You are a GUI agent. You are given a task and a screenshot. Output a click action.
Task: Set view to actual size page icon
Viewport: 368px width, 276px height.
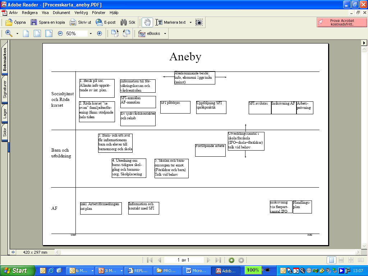tap(26, 33)
